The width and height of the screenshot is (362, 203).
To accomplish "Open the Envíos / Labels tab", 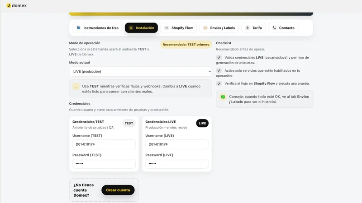I will [x=219, y=28].
